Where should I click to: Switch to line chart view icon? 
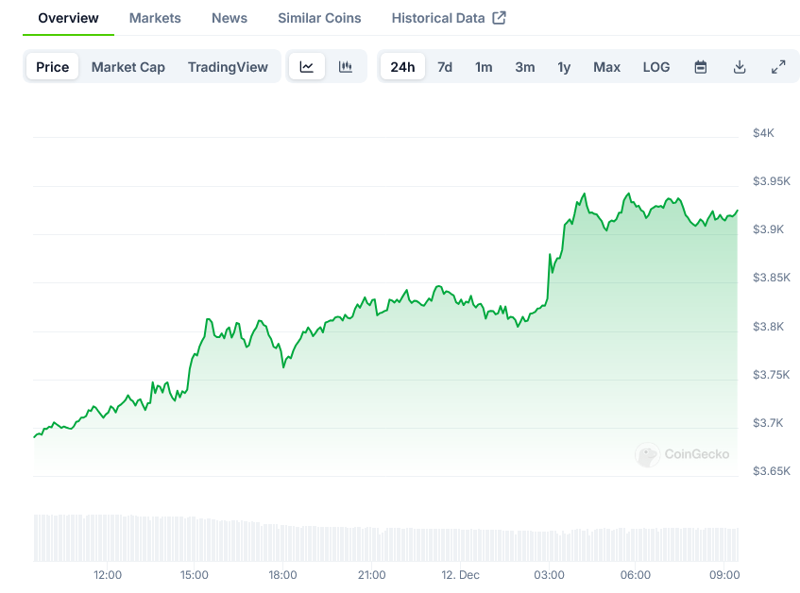307,67
